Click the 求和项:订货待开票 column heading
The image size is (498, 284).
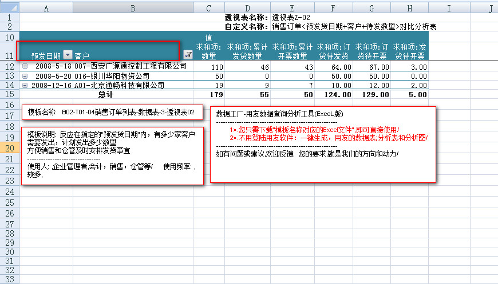coord(370,51)
